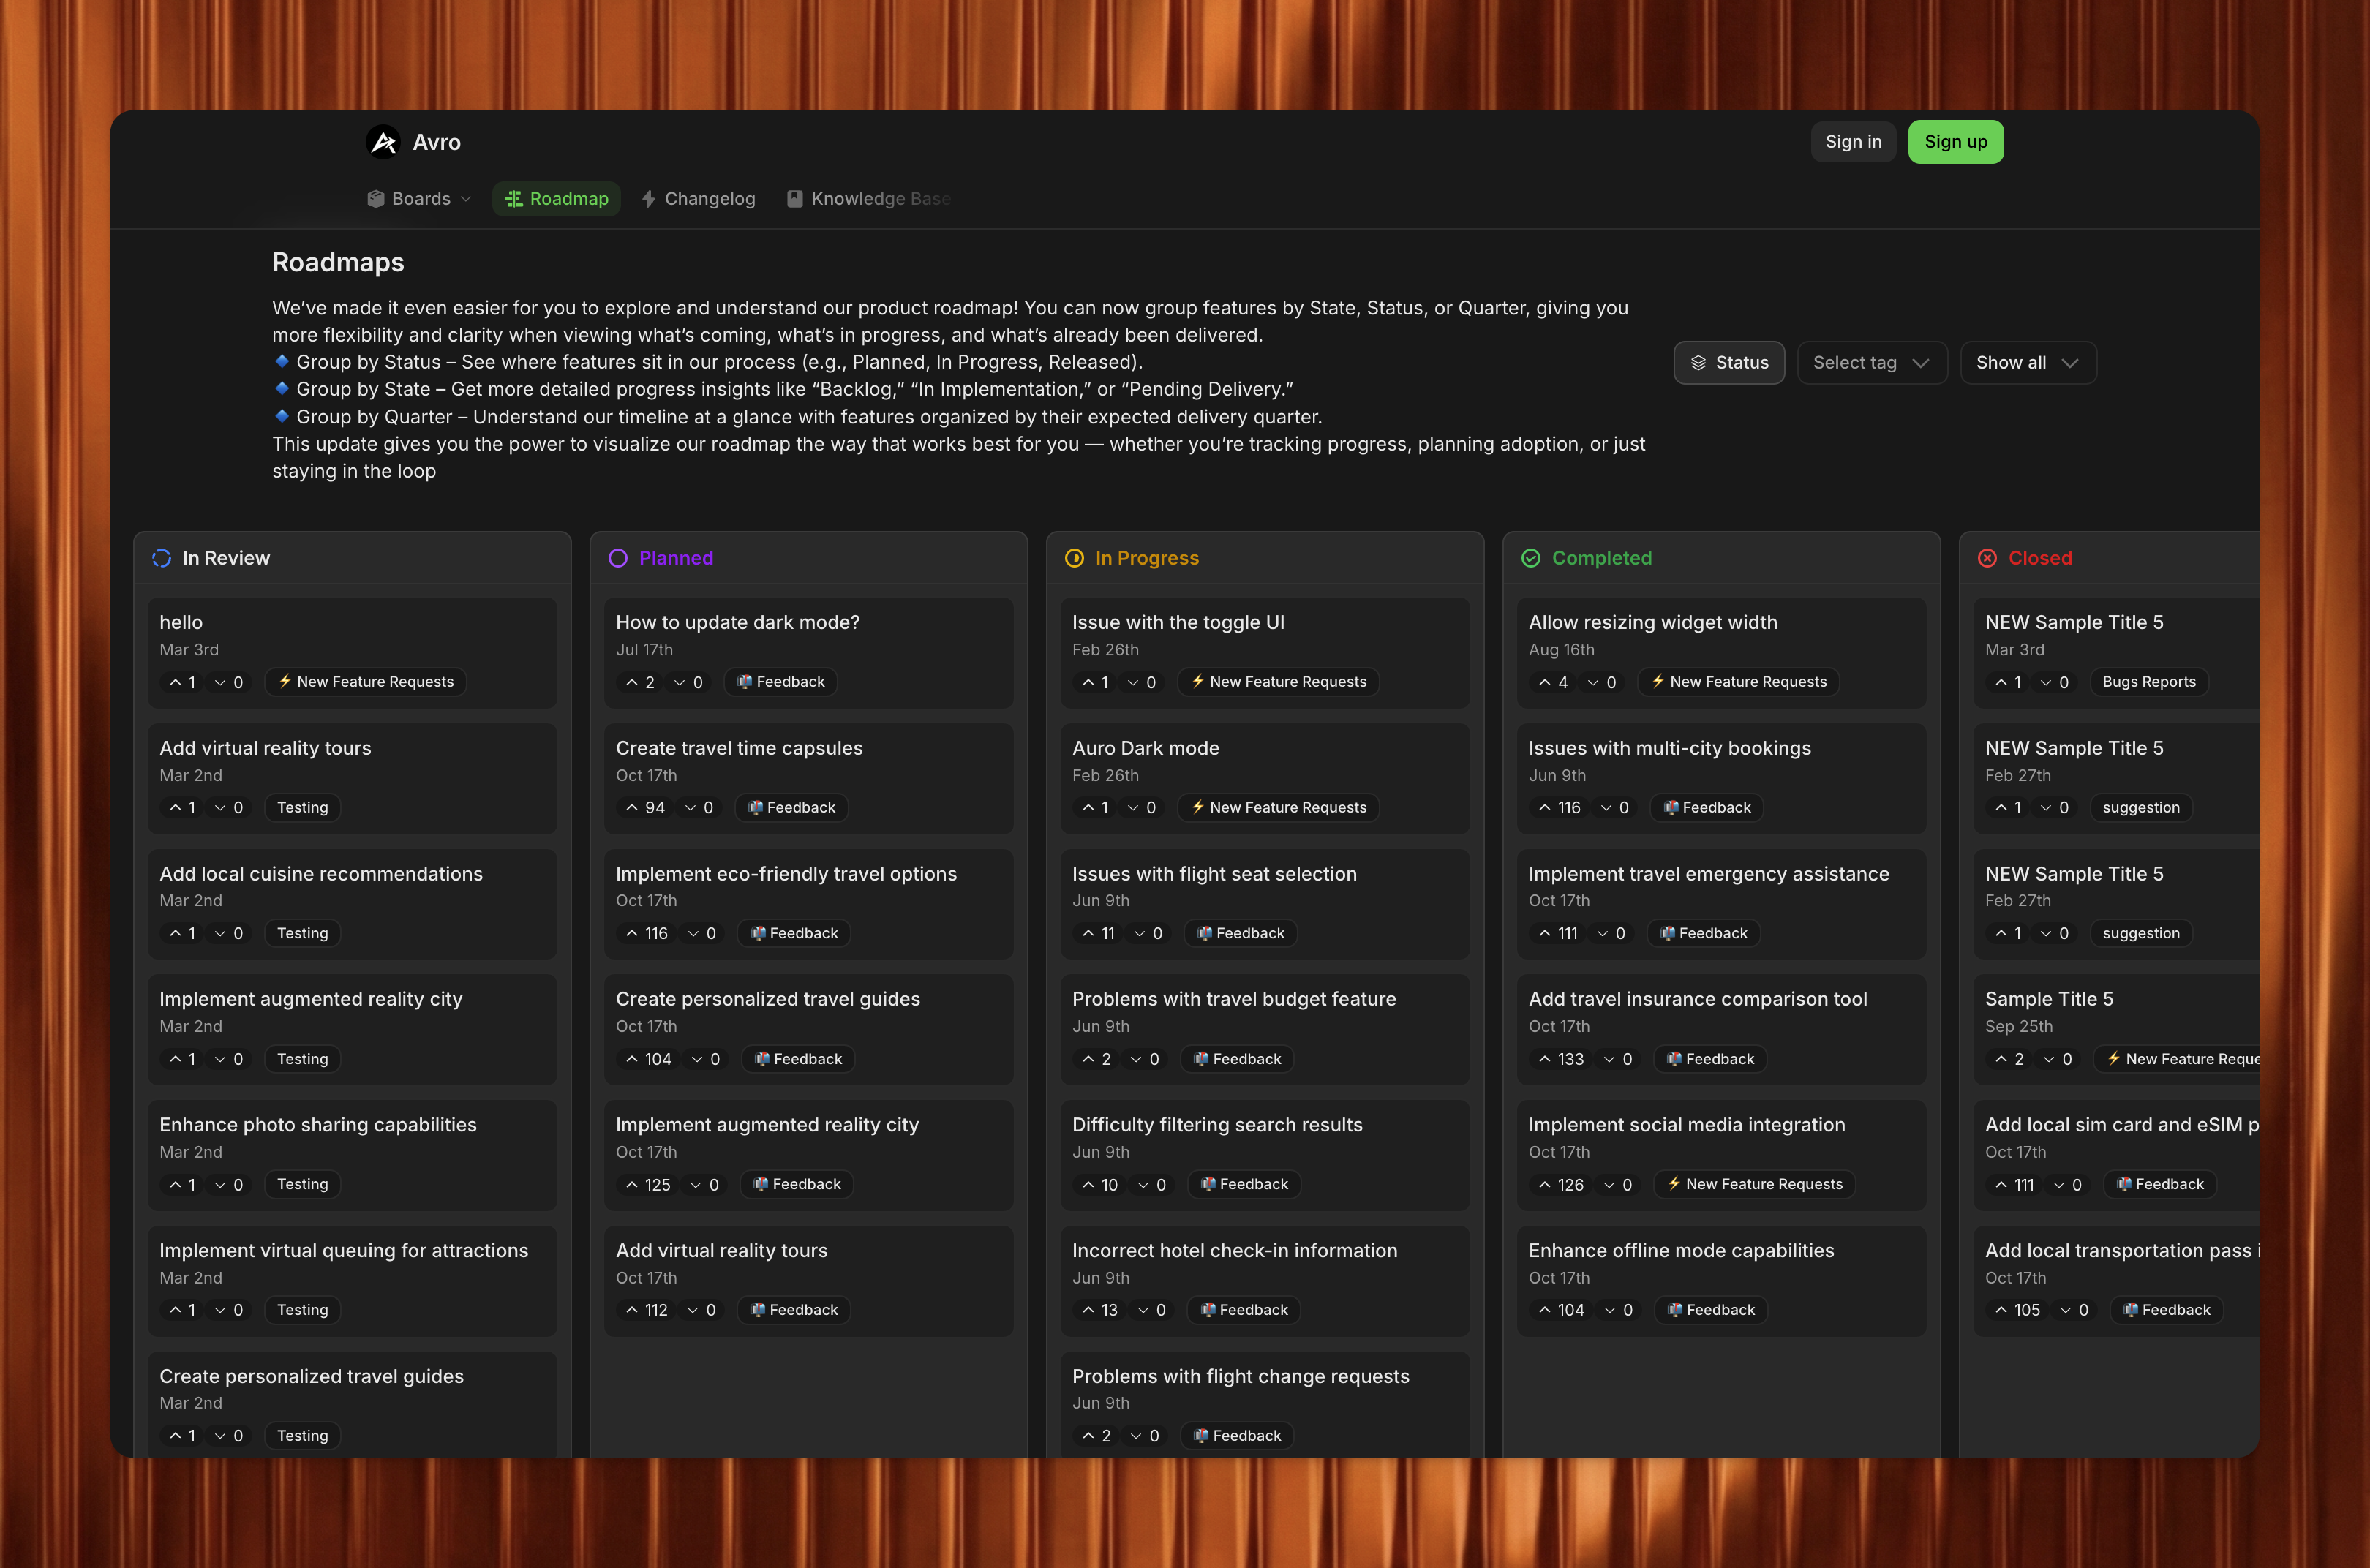Screen dimensions: 2370x1568
Task: Open the "Implement social media integration" card
Action: point(1686,1124)
